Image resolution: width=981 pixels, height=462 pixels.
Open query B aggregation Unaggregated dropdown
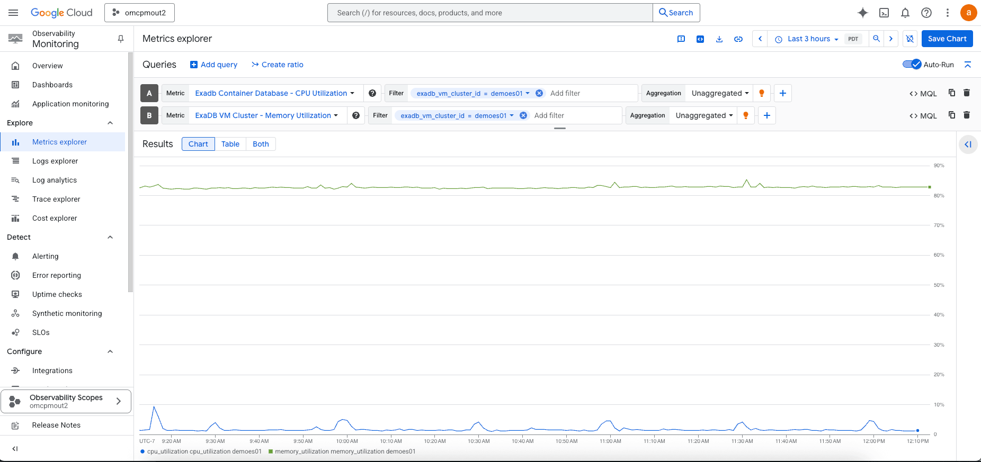(x=704, y=115)
